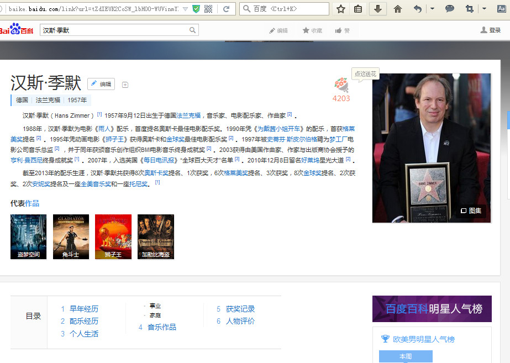Reload the page with refresh icon
This screenshot has width=510, height=363.
227,9
